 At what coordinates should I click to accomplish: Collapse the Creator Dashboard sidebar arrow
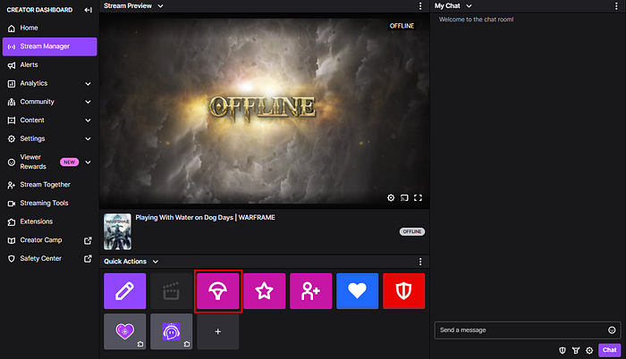click(x=89, y=10)
